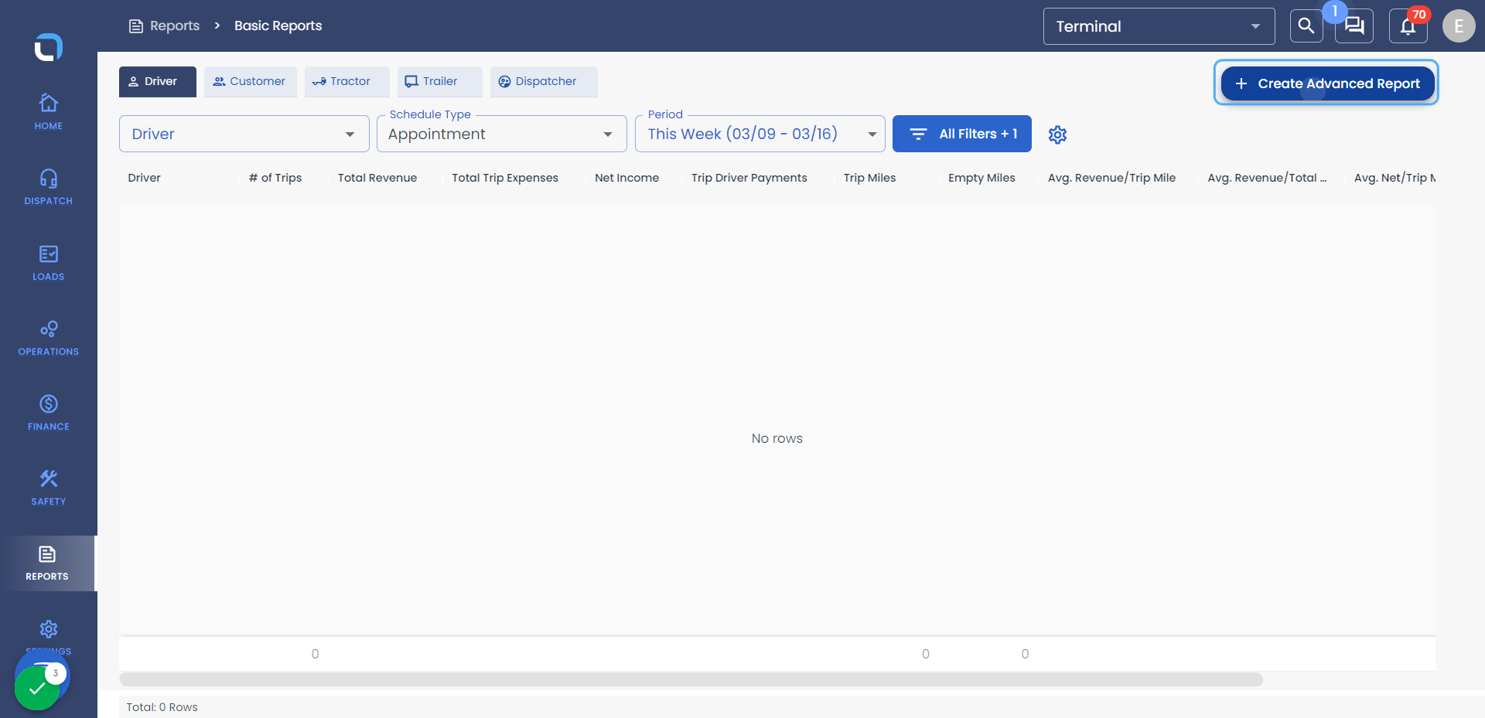The image size is (1485, 718).
Task: Open the Driver selection dropdown
Action: click(x=244, y=134)
